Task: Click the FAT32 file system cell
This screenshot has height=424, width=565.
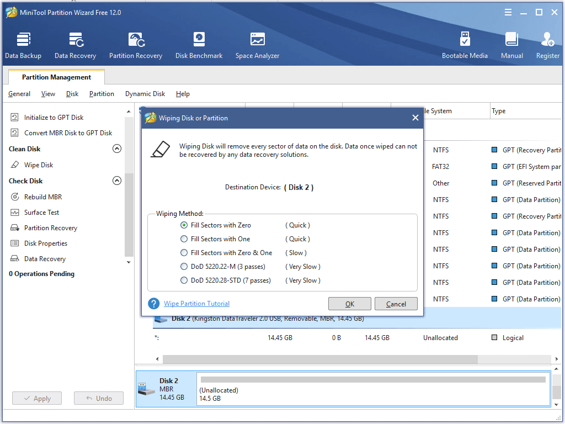Action: point(440,167)
